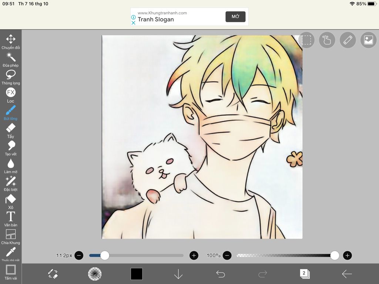Screen dimensions: 379x284
Task: Select the Thuốc nhỏ mắt eyedropper tool
Action: [x=11, y=254]
